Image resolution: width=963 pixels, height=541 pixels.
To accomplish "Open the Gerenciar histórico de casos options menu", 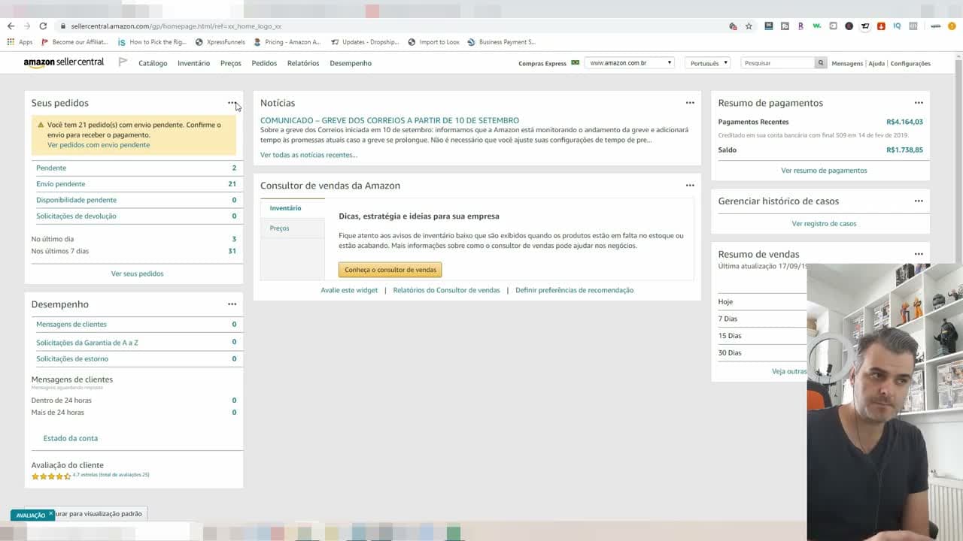I will pos(919,201).
